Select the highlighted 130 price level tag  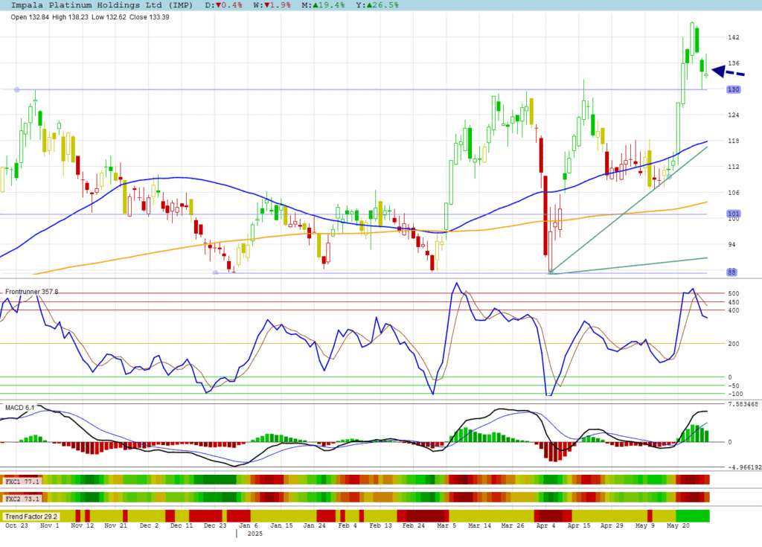pos(733,89)
